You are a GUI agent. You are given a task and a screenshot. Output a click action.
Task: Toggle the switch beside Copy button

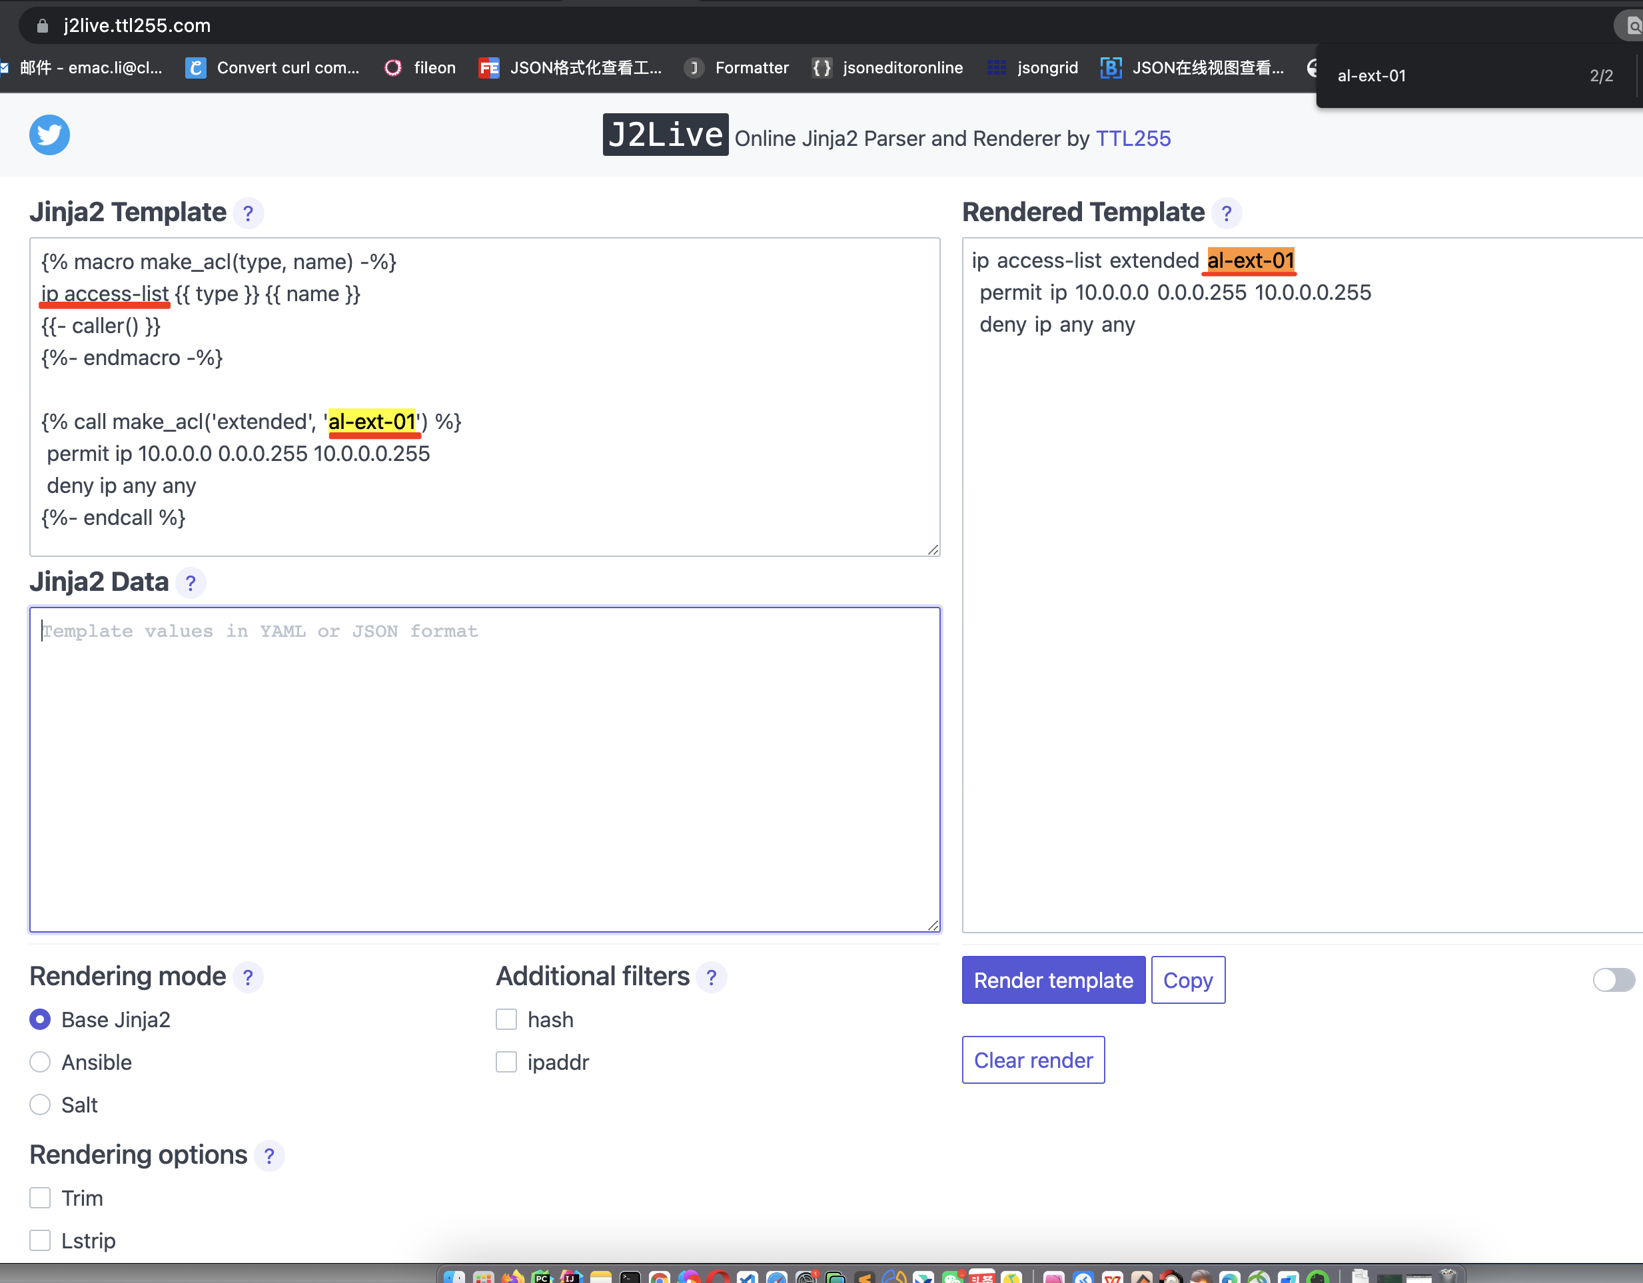tap(1613, 980)
